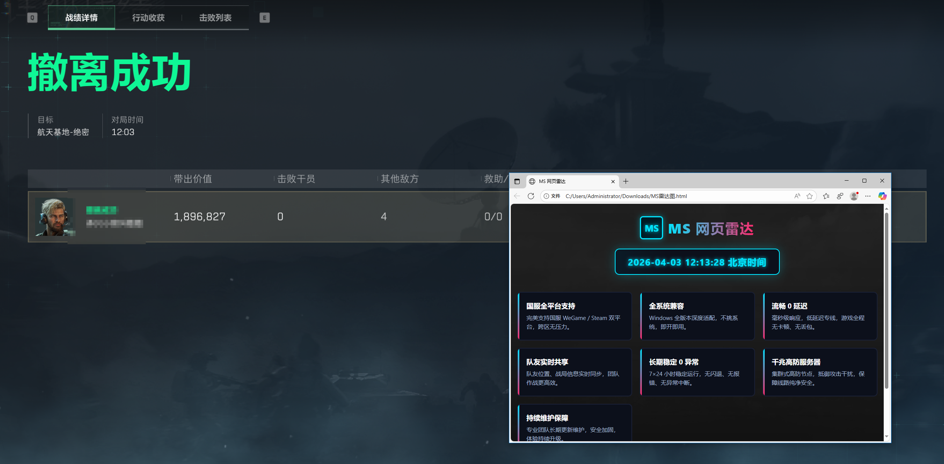944x464 pixels.
Task: Open the browser profile avatar
Action: pyautogui.click(x=854, y=196)
